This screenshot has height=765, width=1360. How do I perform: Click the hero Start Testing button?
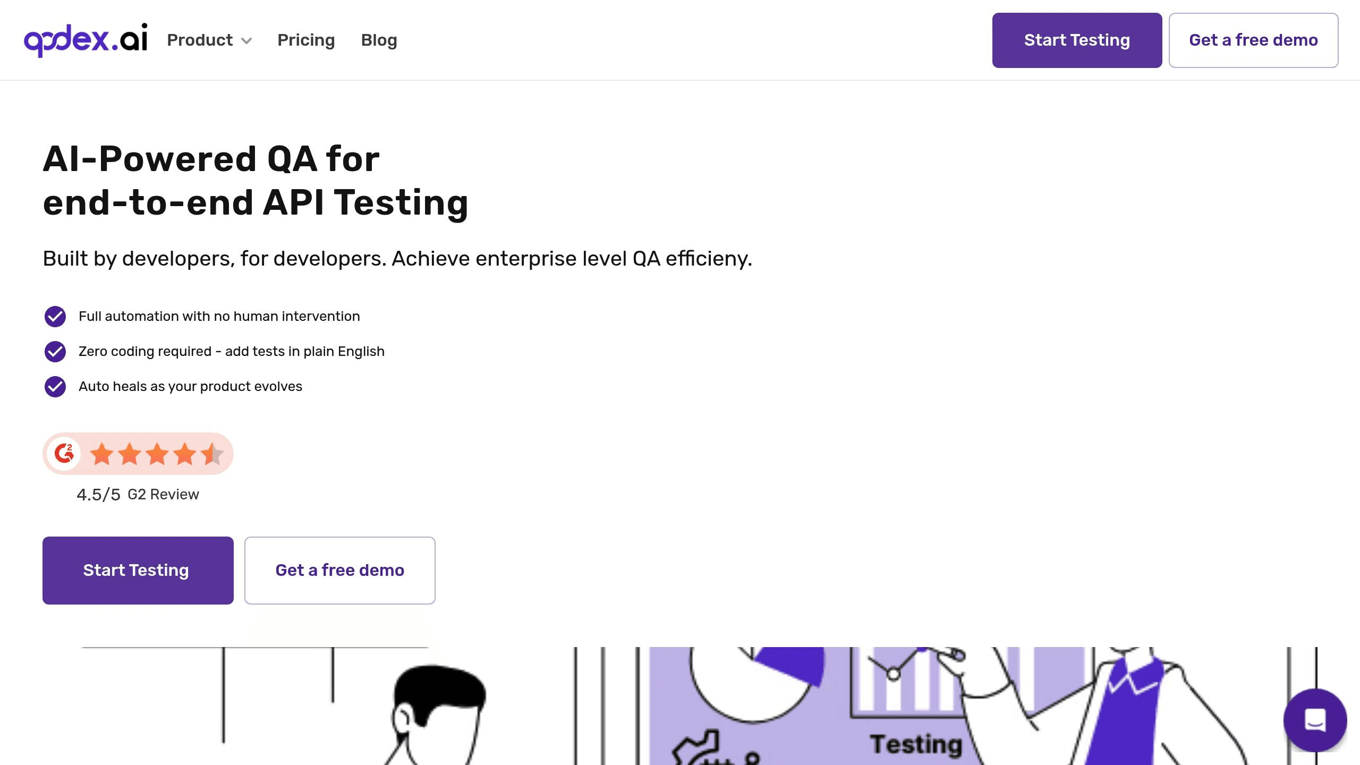tap(138, 571)
